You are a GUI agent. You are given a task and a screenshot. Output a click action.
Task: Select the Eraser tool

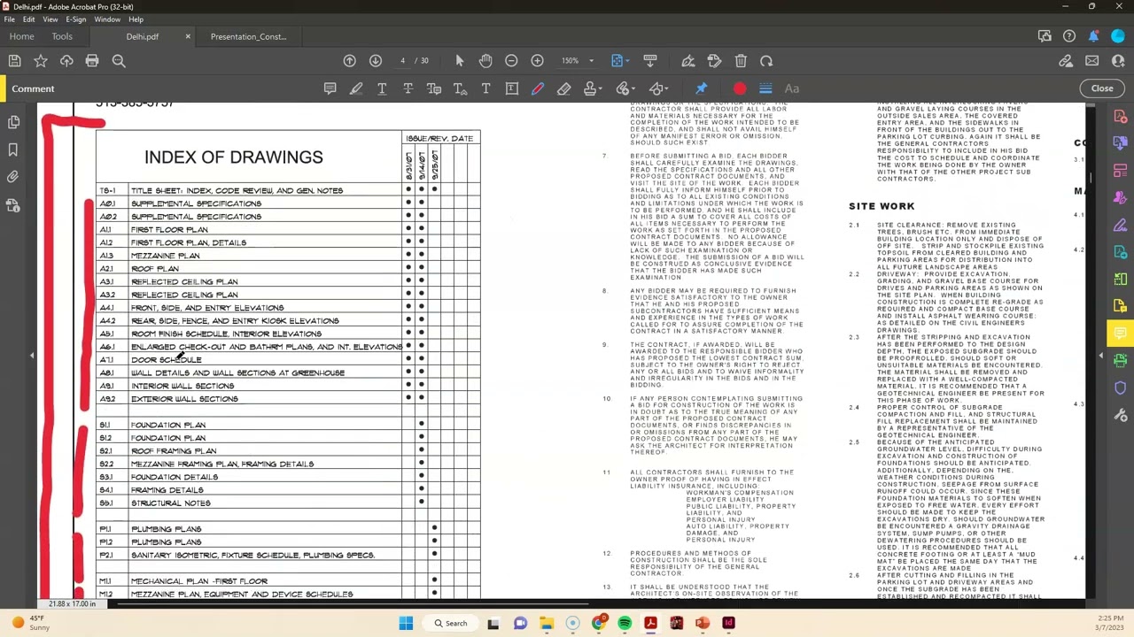[563, 88]
